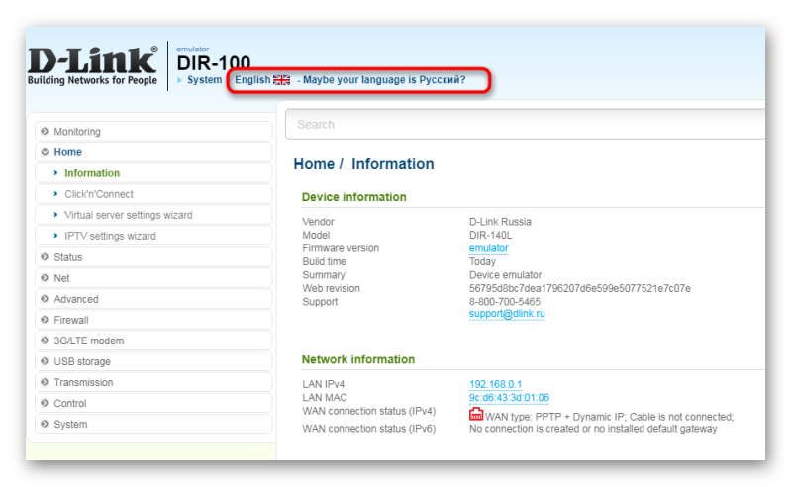This screenshot has width=792, height=487.
Task: Expand the Status section arrow
Action: tap(45, 257)
